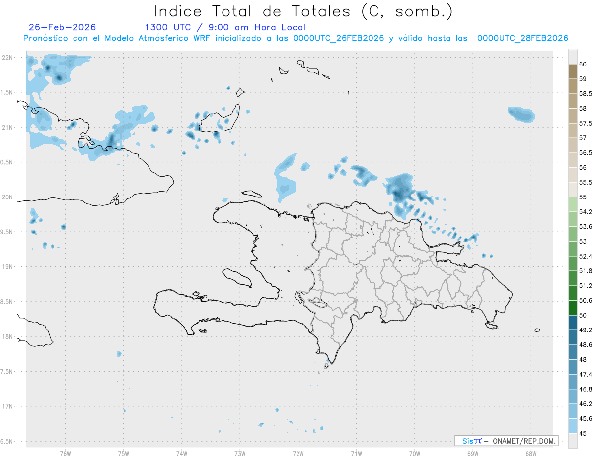Click the "53.6" legend value

(x=585, y=227)
